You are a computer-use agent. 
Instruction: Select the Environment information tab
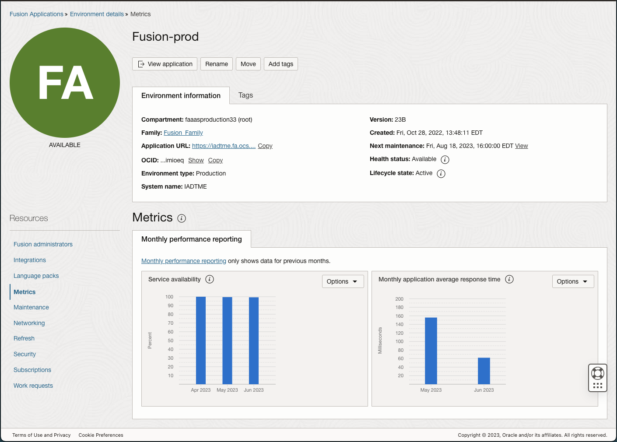tap(181, 95)
